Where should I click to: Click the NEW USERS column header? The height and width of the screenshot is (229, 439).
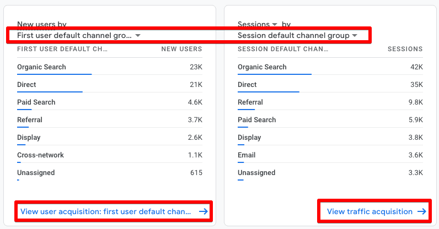click(x=181, y=49)
